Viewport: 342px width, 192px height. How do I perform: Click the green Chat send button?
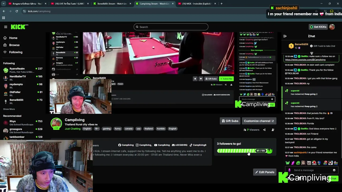point(333,178)
